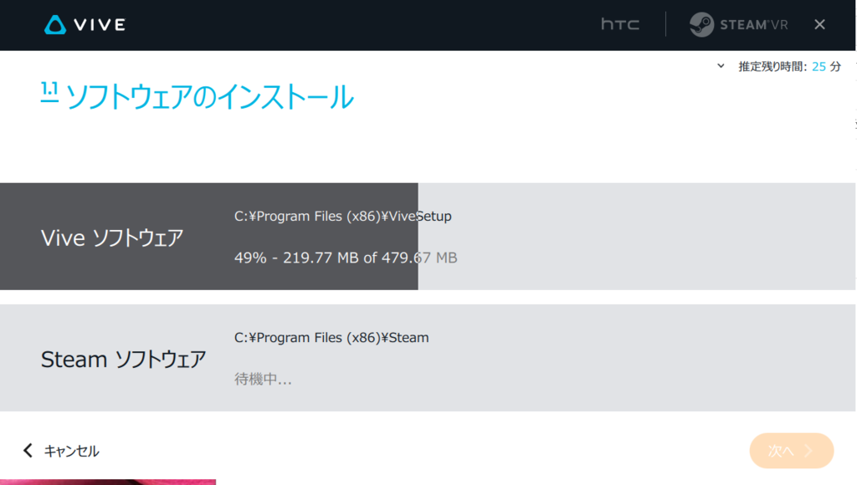The width and height of the screenshot is (857, 485).
Task: Click the 推定残り時間 25 分 text
Action: click(x=789, y=67)
